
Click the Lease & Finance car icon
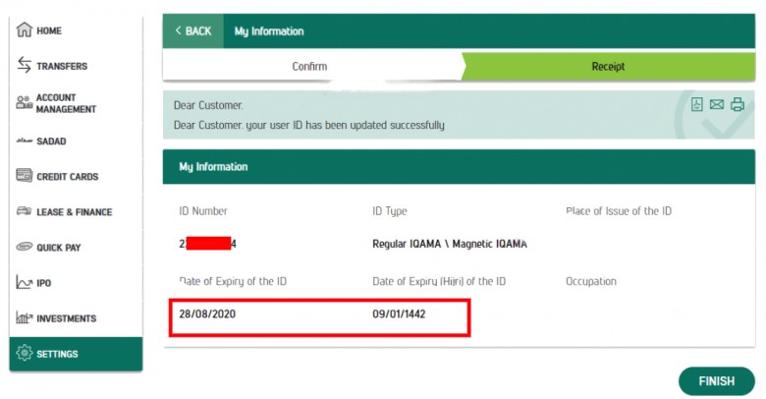tap(24, 210)
